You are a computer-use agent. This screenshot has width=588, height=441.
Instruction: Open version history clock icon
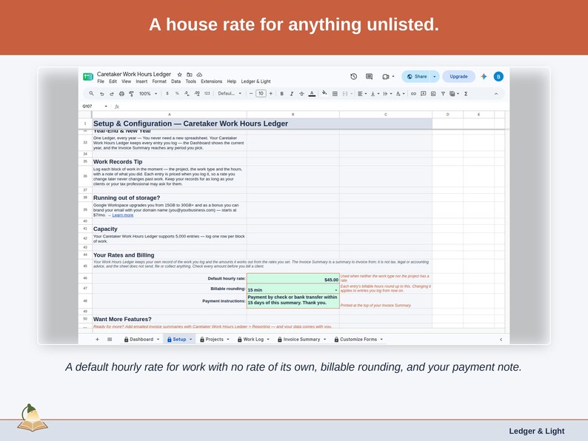pos(354,76)
